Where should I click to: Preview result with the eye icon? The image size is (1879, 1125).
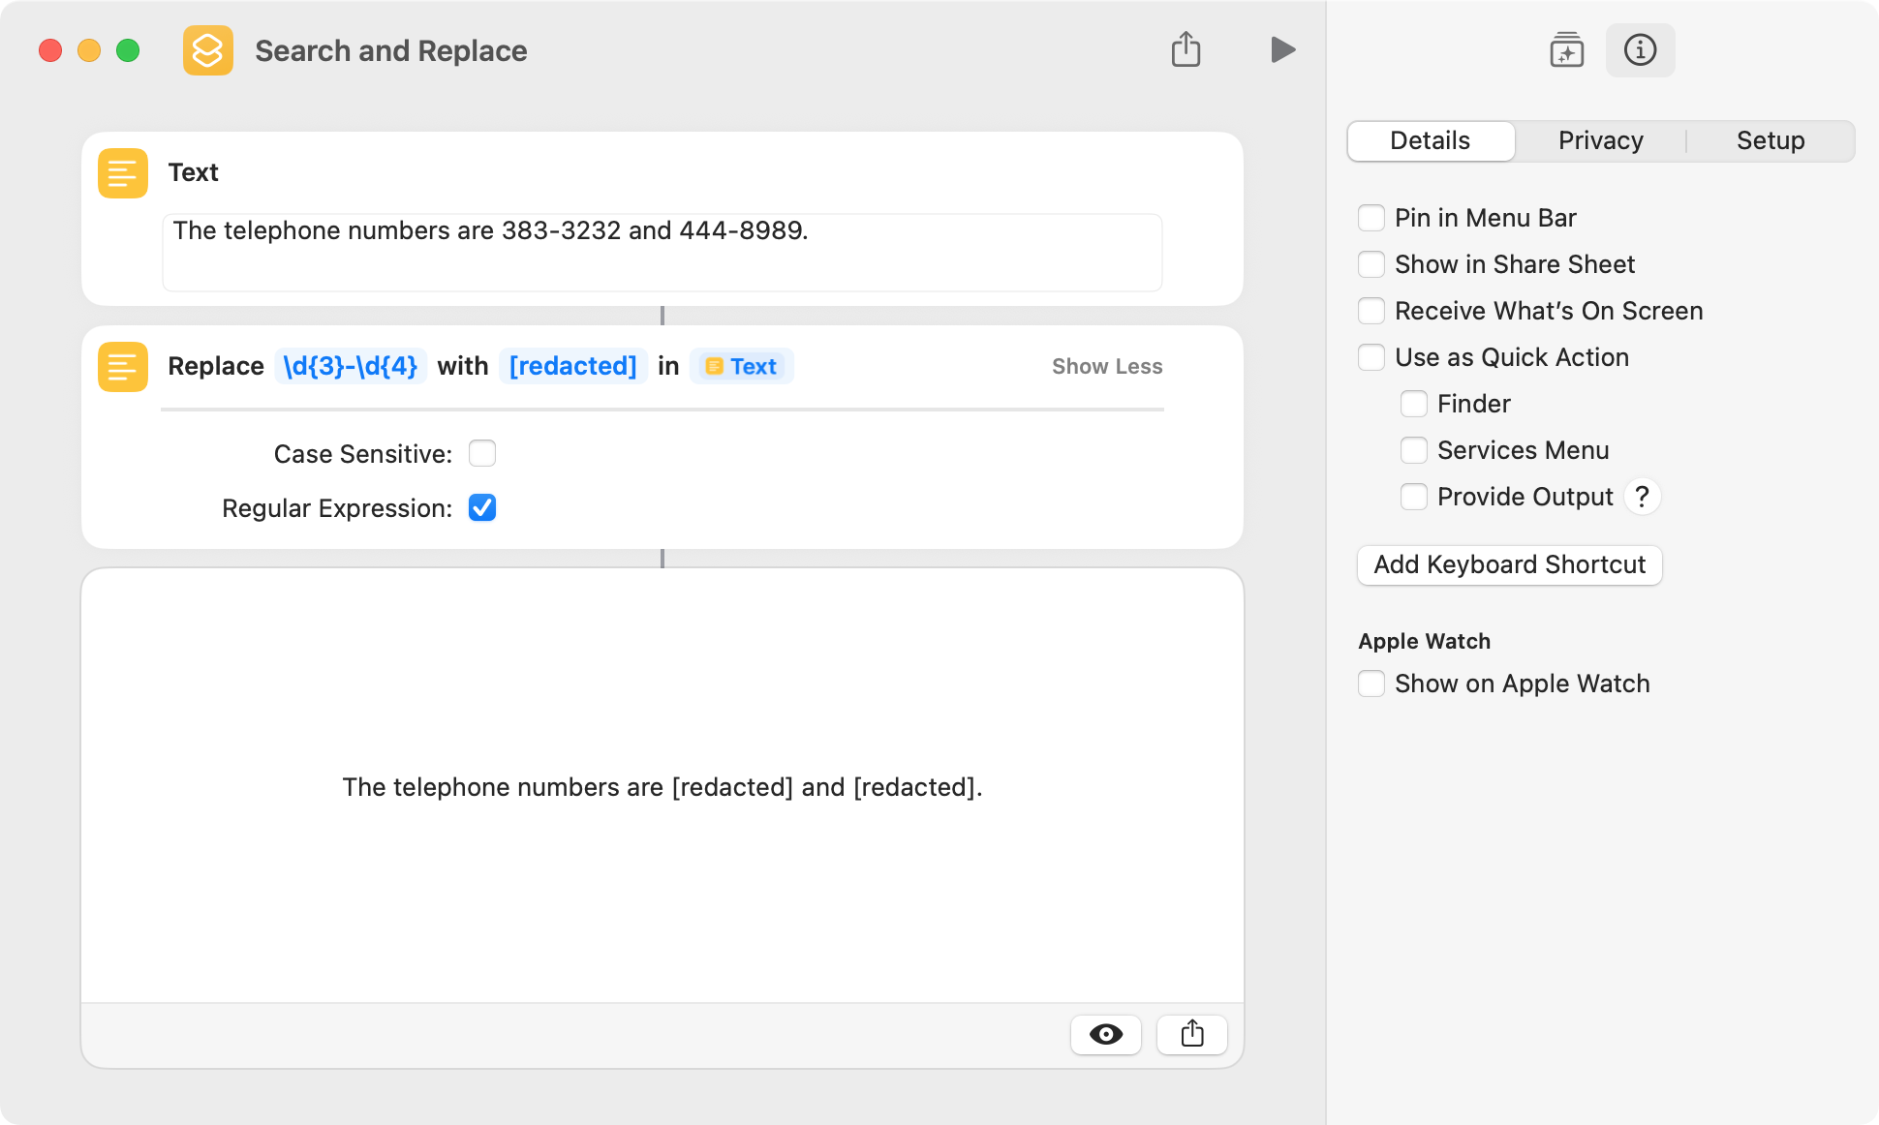coord(1105,1034)
